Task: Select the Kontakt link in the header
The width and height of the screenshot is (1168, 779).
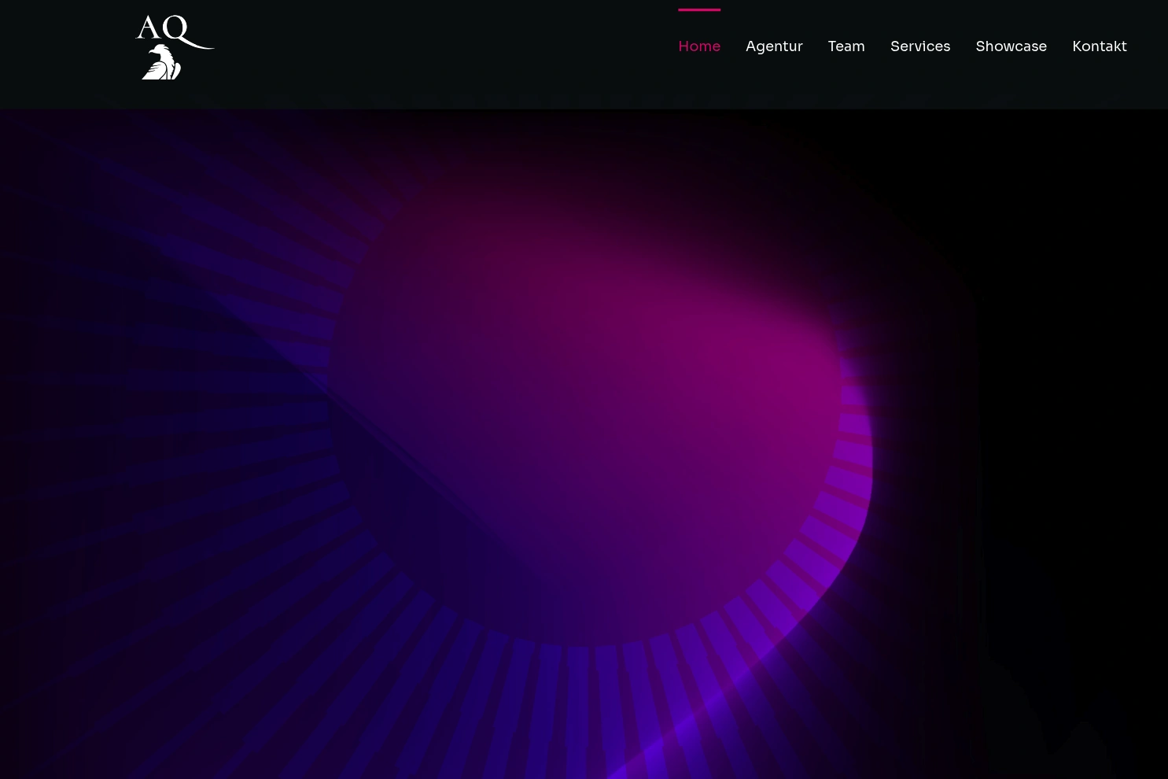Action: point(1099,46)
